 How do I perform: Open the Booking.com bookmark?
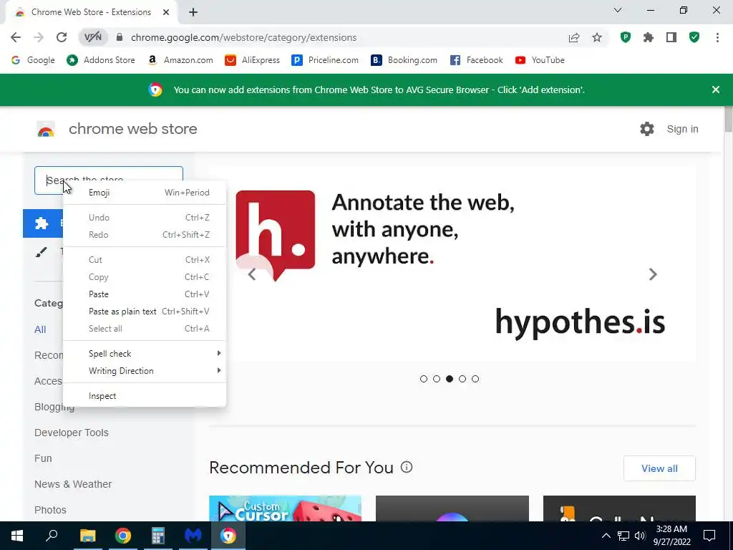(x=404, y=60)
